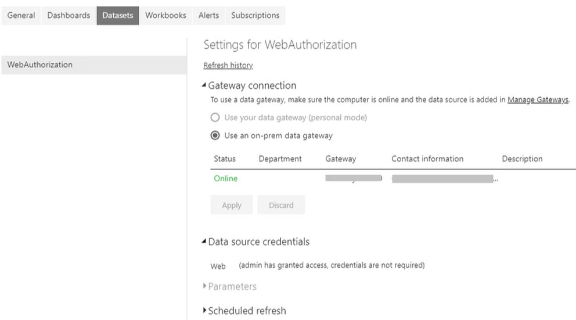Expand the Scheduled refresh section
This screenshot has height=320, width=576.
tap(204, 310)
